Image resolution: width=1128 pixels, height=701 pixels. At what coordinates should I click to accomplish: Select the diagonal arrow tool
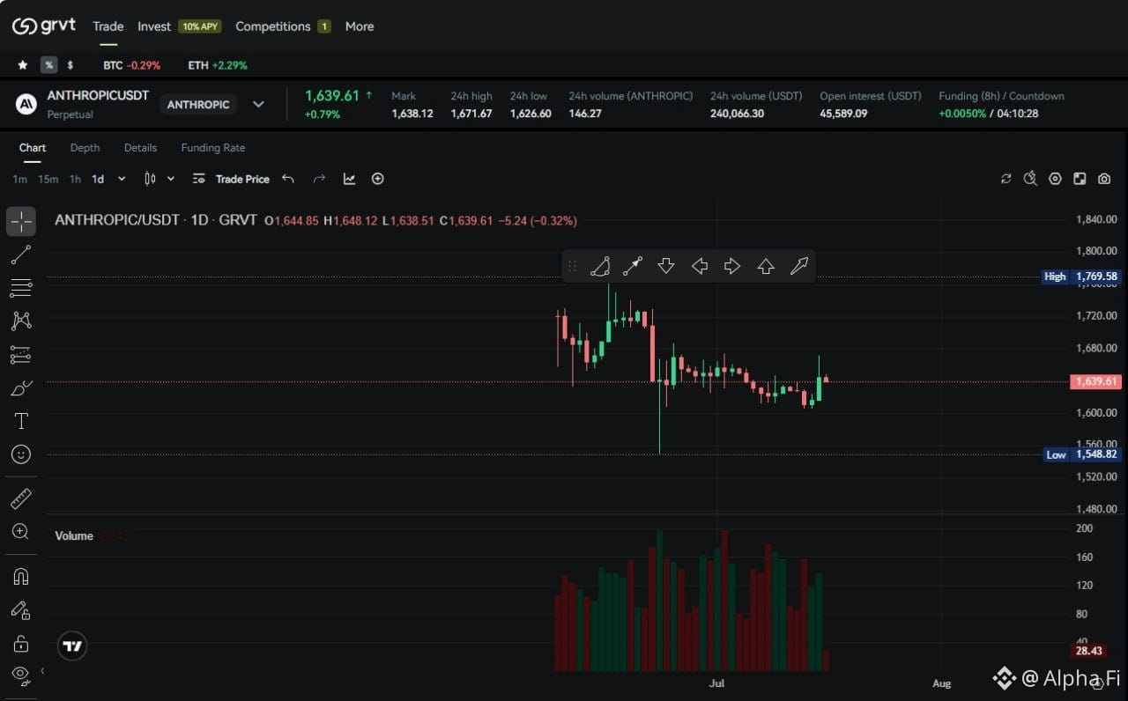[x=799, y=266]
